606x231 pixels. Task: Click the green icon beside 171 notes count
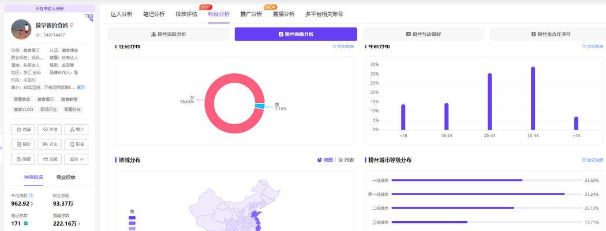(26, 223)
